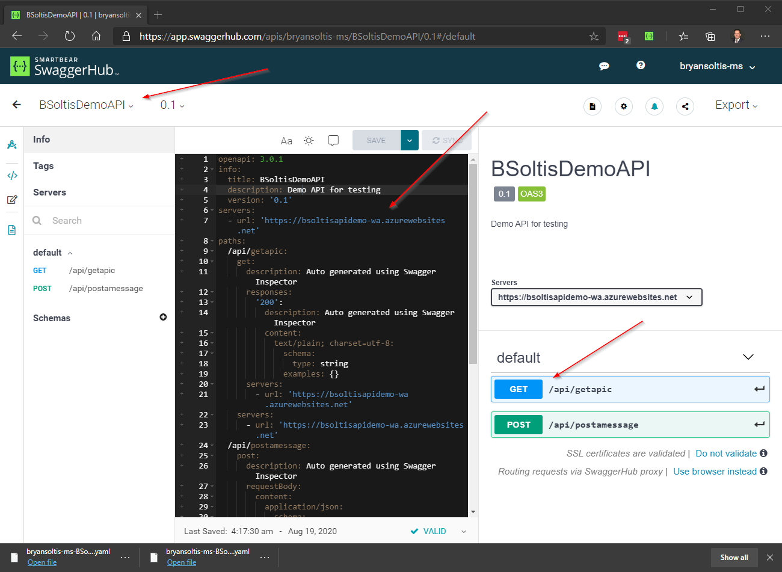Viewport: 782px width, 572px height.
Task: Go back with the left arrow icon
Action: (x=17, y=105)
